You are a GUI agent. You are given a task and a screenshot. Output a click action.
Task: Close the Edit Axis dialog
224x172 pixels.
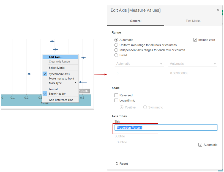pyautogui.click(x=218, y=10)
